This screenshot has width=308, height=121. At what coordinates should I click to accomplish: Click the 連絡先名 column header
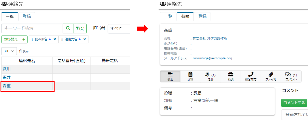tap(27, 61)
